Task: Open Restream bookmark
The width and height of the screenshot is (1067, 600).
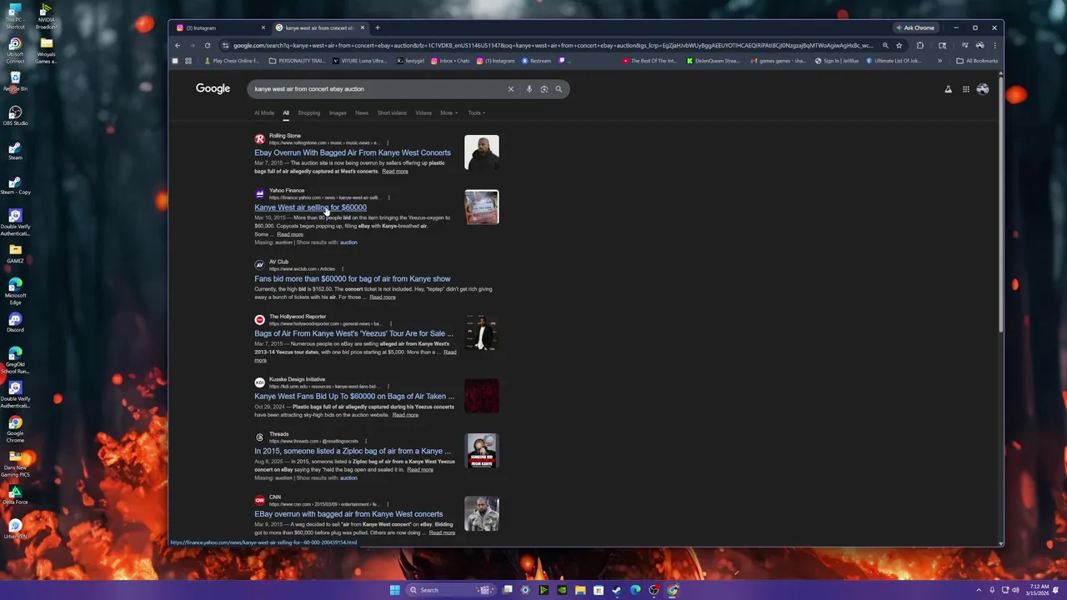Action: click(x=537, y=61)
